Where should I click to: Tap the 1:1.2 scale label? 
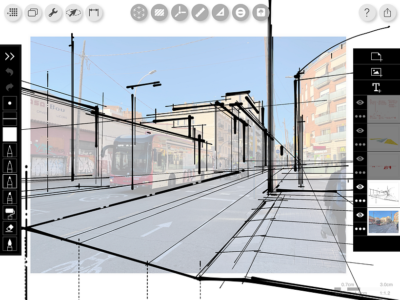[385, 293]
